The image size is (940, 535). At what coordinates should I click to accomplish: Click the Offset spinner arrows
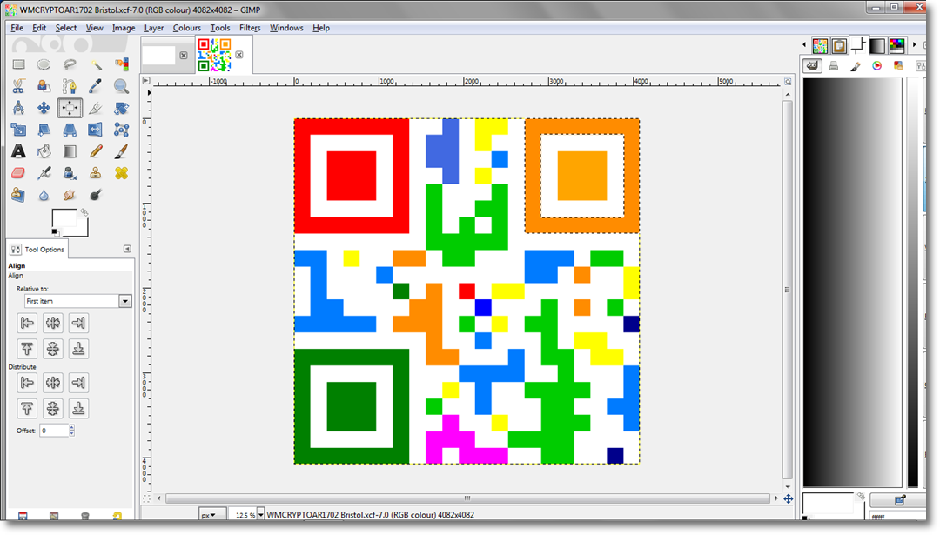tap(72, 430)
